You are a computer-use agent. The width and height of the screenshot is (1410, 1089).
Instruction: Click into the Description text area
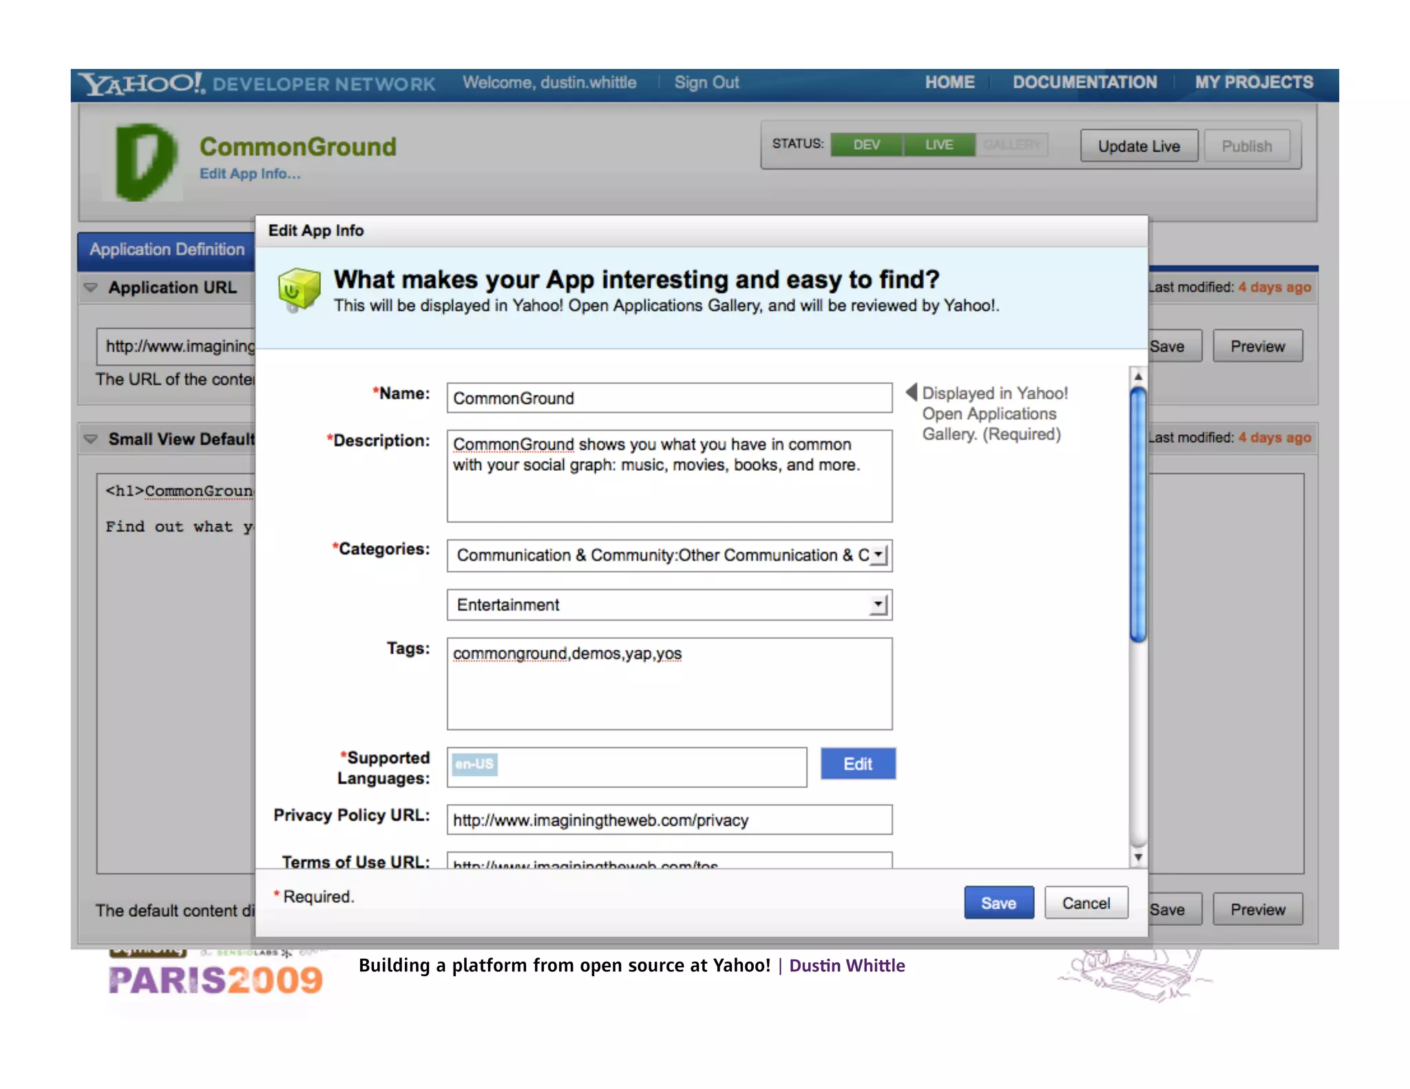pyautogui.click(x=669, y=476)
